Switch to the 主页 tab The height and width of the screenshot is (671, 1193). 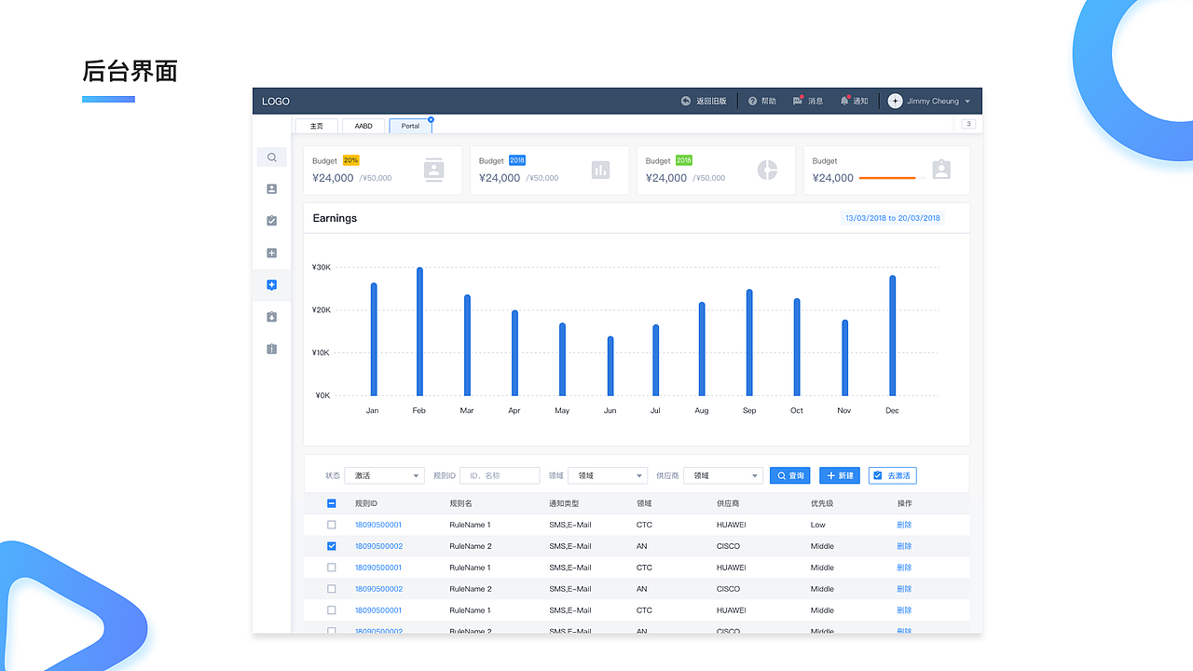(x=317, y=126)
